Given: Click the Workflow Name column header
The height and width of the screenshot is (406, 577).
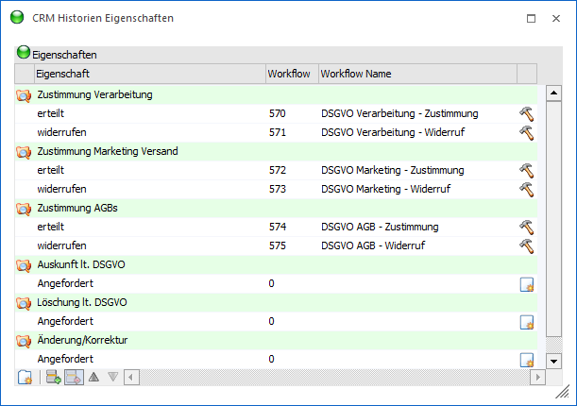Looking at the screenshot, I should [x=416, y=74].
